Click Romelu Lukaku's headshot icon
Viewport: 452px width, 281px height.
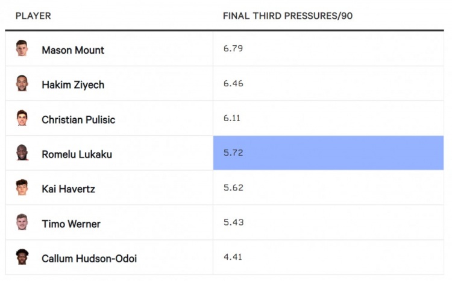(22, 153)
